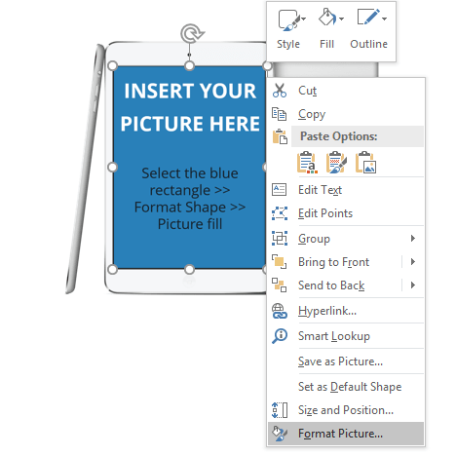Viewport: 456px width, 456px height.
Task: Expand the Send to Back submenu arrow
Action: pos(413,285)
